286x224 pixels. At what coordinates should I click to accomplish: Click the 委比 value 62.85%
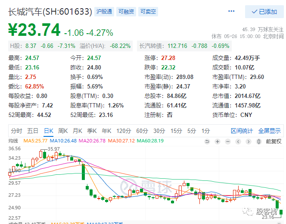pos(34,86)
